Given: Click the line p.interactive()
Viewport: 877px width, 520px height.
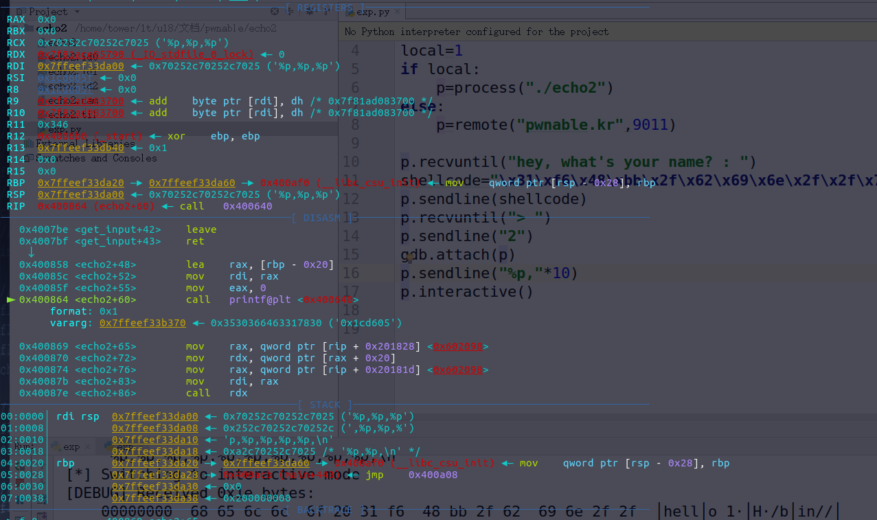Looking at the screenshot, I should (x=467, y=292).
